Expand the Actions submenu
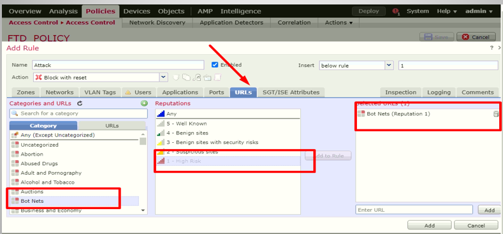Viewport: 503px width, 234px height. click(339, 22)
